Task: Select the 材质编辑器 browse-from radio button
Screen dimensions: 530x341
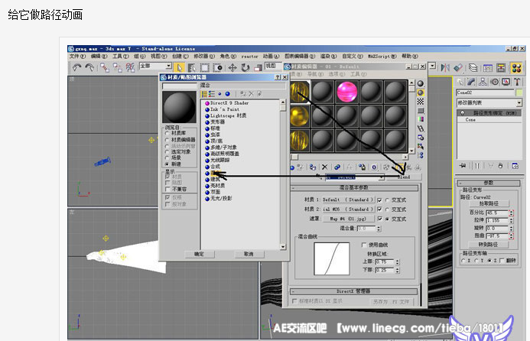Action: pyautogui.click(x=167, y=140)
